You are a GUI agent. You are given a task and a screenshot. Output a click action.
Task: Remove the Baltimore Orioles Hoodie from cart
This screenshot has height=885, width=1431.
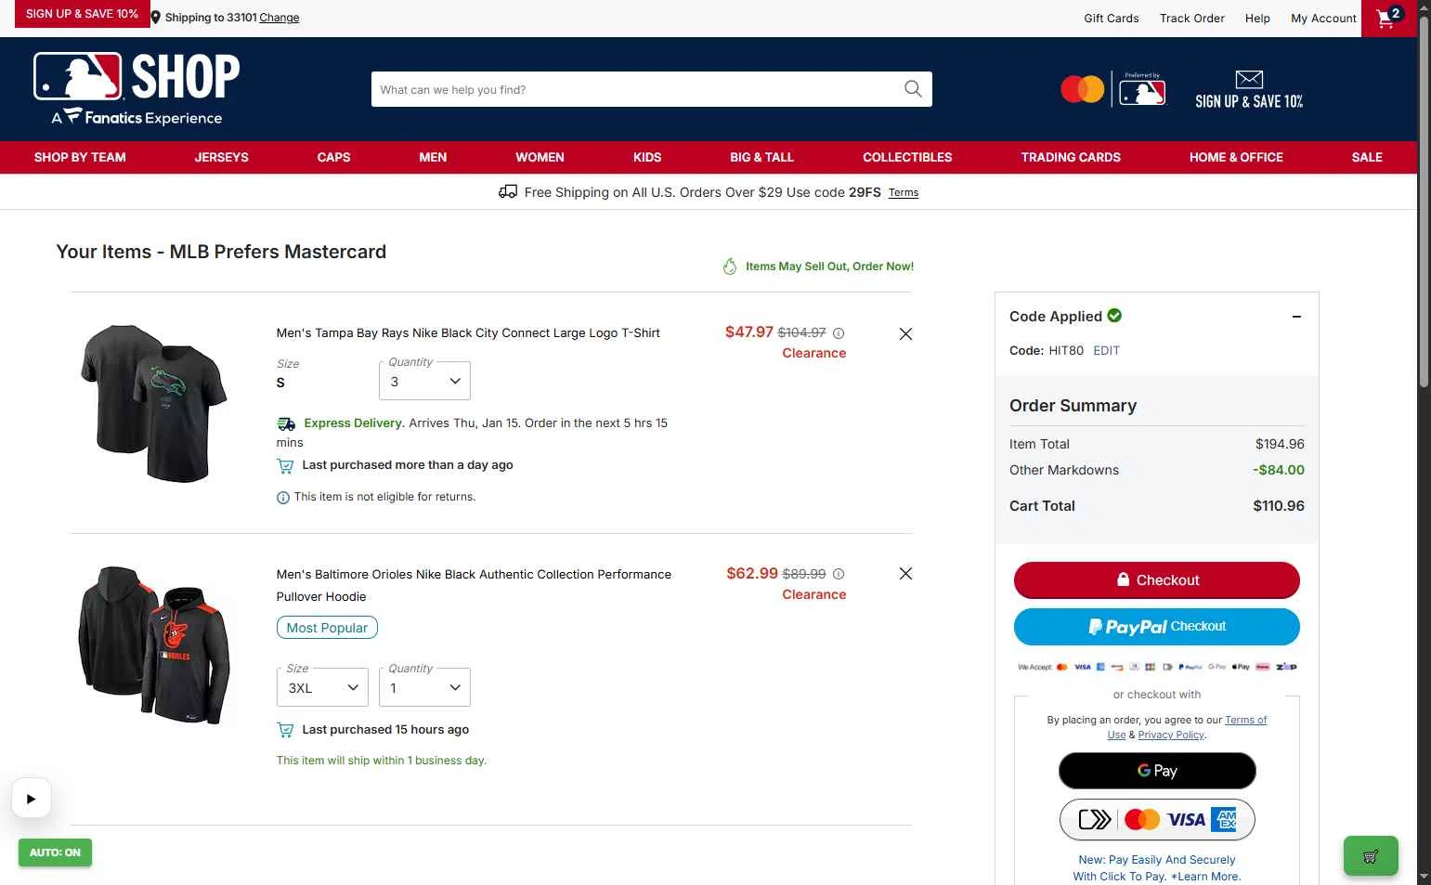pos(905,574)
